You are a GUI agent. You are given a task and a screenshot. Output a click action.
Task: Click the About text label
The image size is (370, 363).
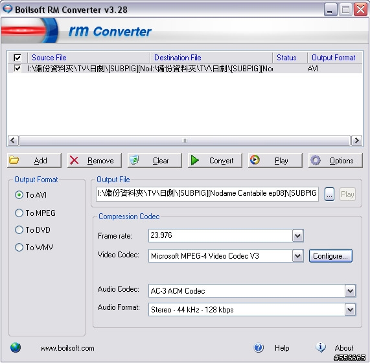click(x=344, y=348)
